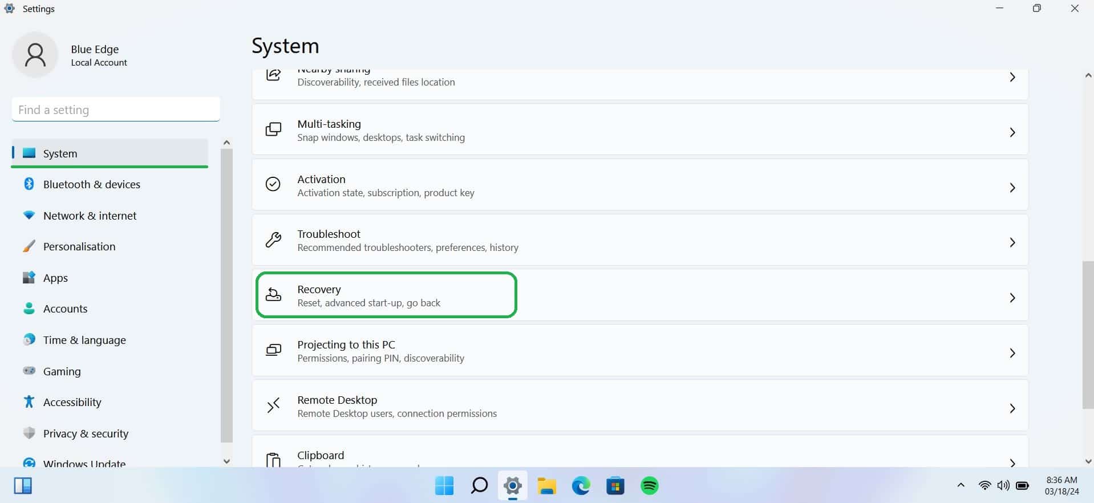Show hidden system tray icons
The width and height of the screenshot is (1094, 503).
tap(961, 485)
